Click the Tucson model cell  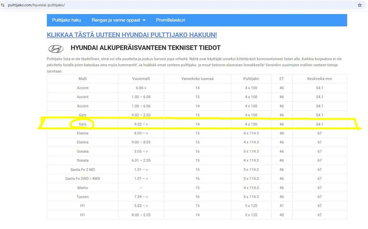pyautogui.click(x=83, y=197)
